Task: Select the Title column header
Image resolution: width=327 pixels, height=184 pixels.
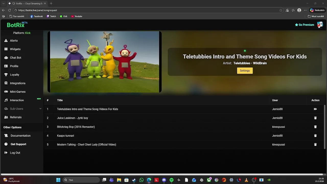Action: point(60,100)
